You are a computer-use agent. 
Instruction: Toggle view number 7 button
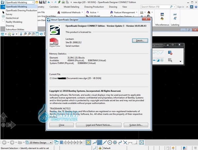(79, 142)
